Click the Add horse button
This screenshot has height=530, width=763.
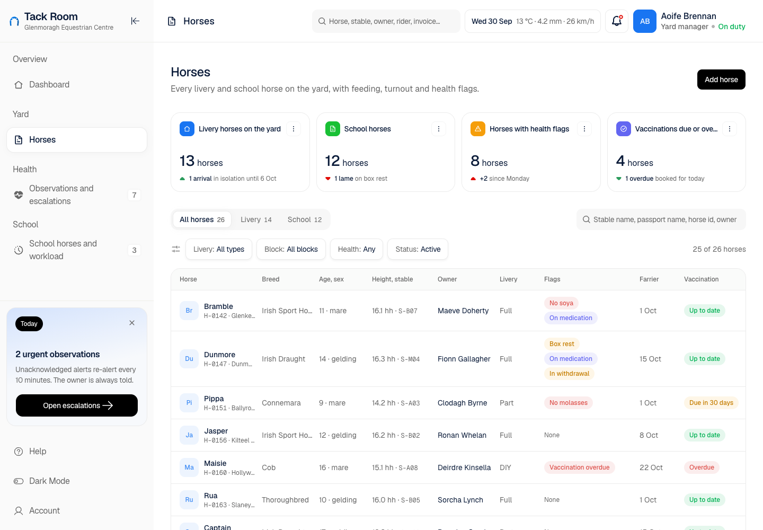click(x=721, y=79)
